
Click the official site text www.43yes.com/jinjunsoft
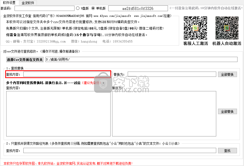pos(112,16)
